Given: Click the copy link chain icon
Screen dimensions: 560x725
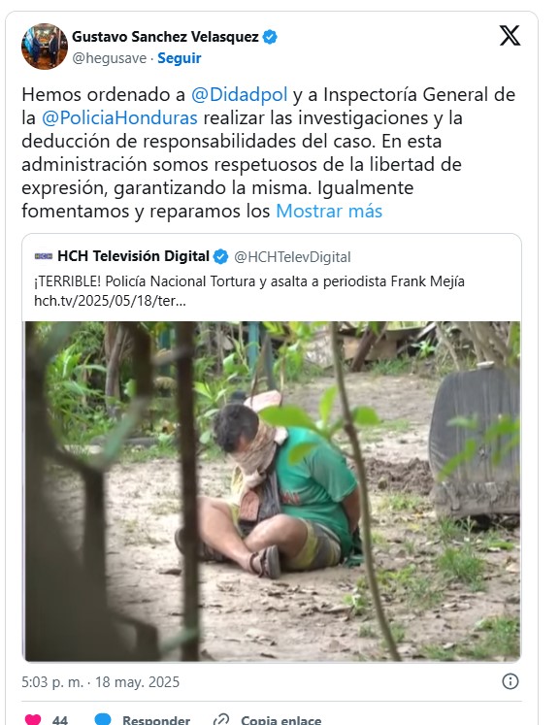Looking at the screenshot, I should pos(221,719).
